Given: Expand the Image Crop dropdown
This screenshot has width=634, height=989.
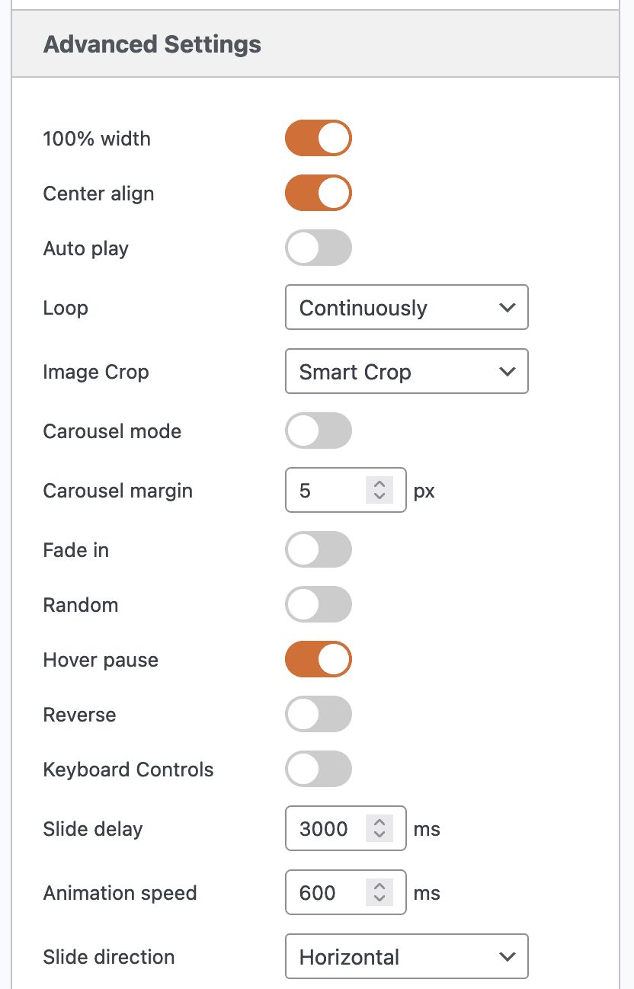Looking at the screenshot, I should [406, 372].
